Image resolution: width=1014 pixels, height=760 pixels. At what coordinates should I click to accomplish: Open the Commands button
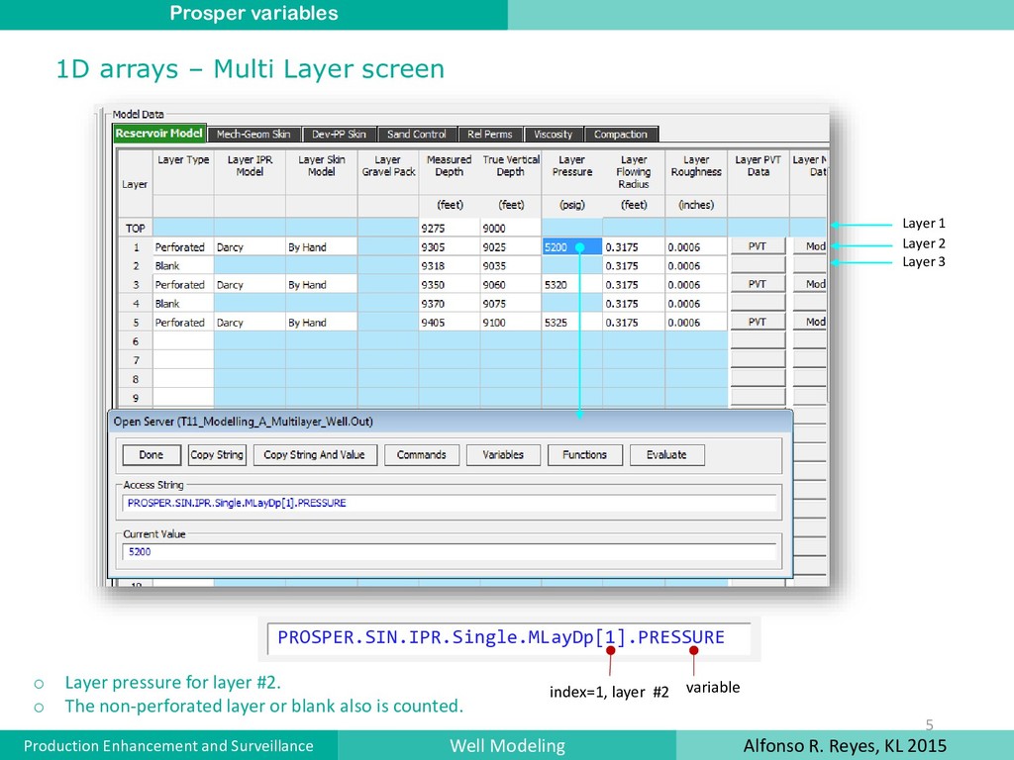422,455
